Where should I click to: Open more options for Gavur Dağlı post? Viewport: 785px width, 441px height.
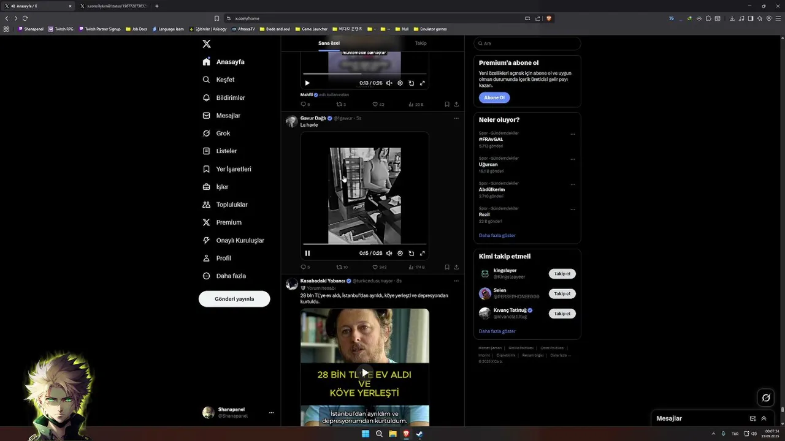456,118
